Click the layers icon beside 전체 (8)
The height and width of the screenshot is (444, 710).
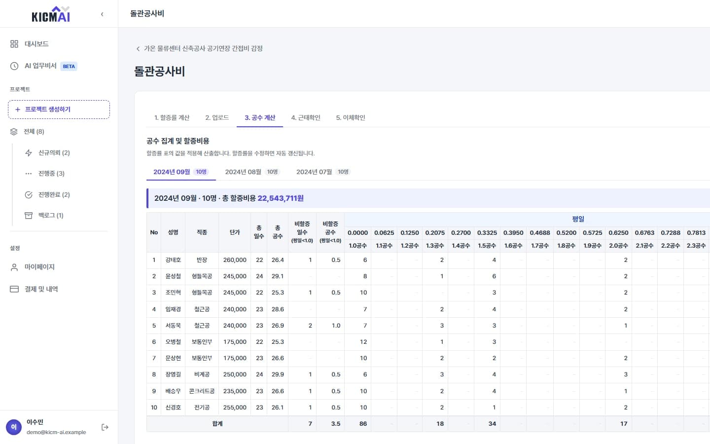[14, 132]
